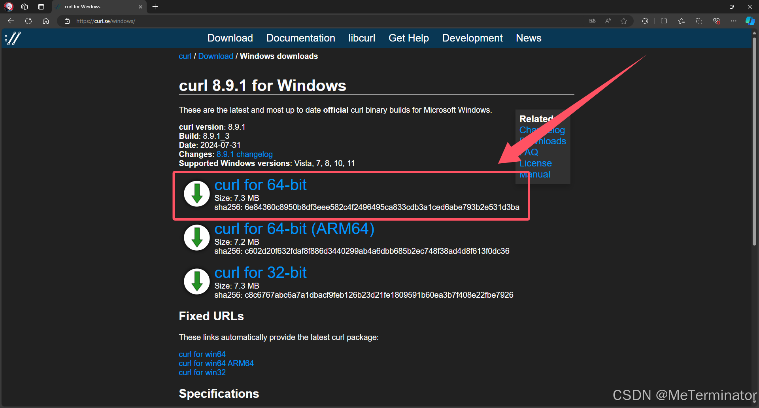This screenshot has height=408, width=759.
Task: Open Copilot sidebar icon
Action: [x=750, y=21]
